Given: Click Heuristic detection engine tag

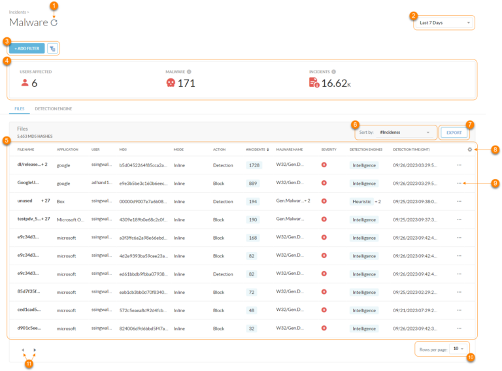Looking at the screenshot, I should [x=361, y=201].
